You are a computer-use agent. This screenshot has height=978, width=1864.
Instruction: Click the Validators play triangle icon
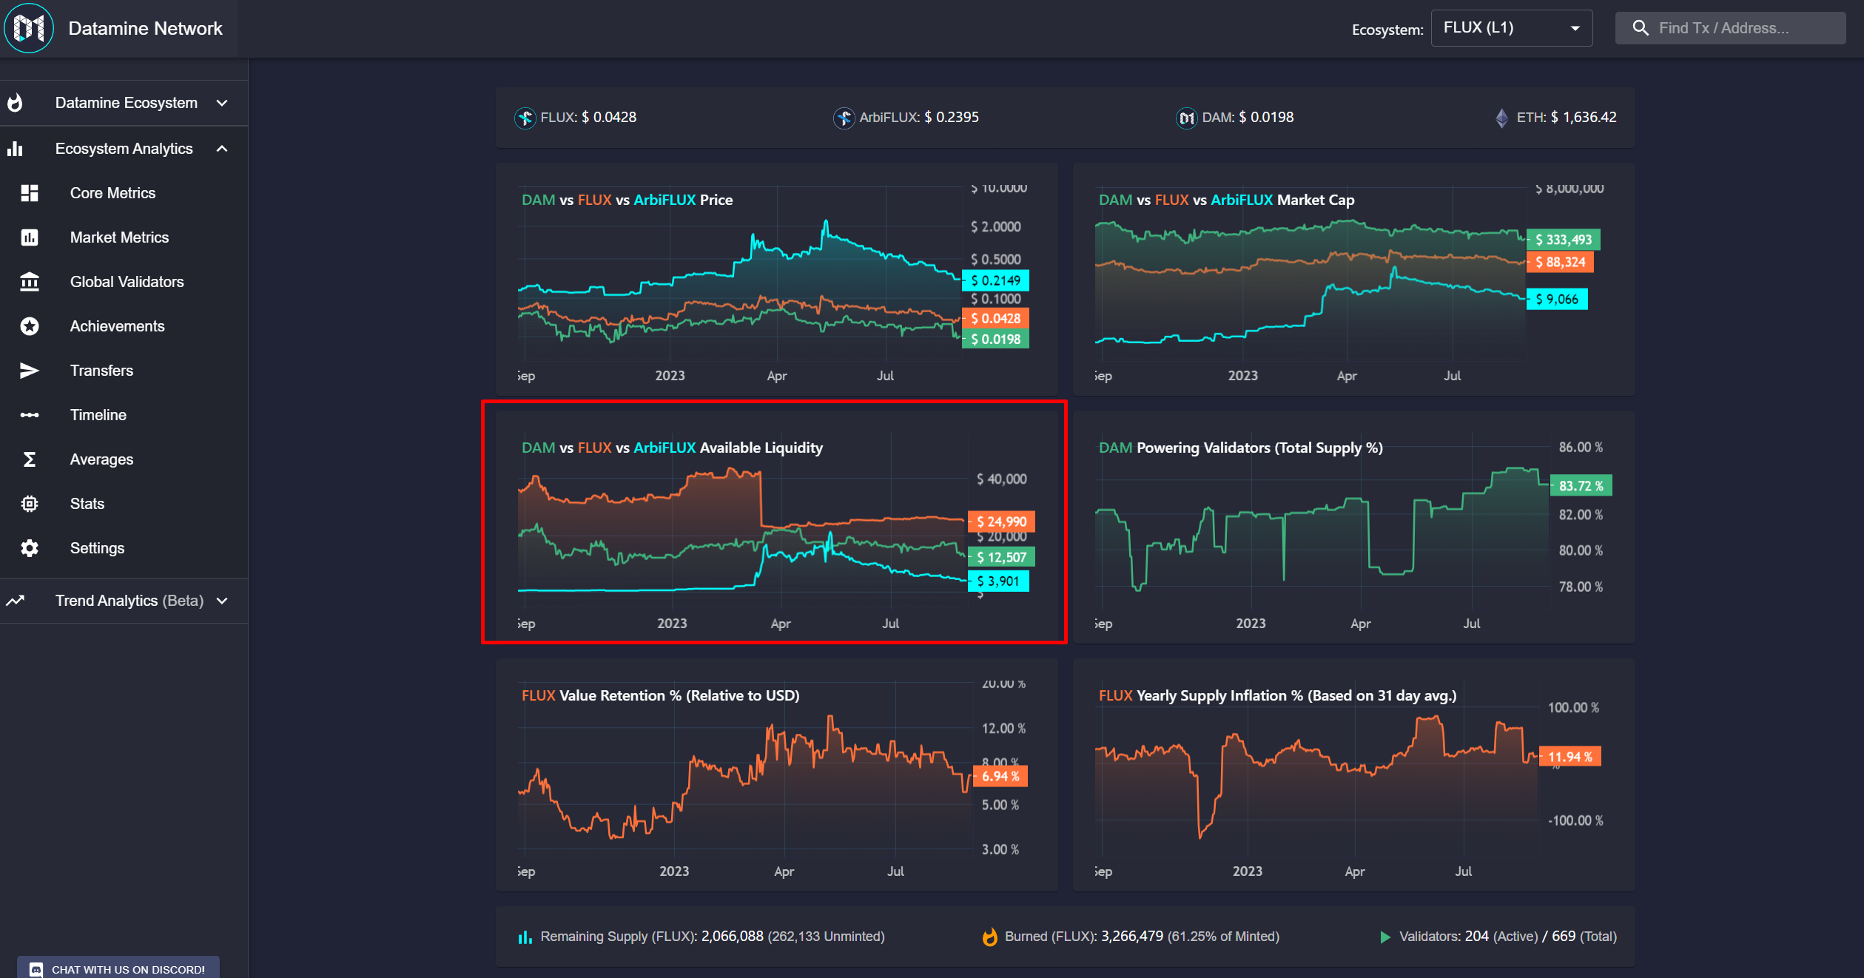click(x=1384, y=937)
